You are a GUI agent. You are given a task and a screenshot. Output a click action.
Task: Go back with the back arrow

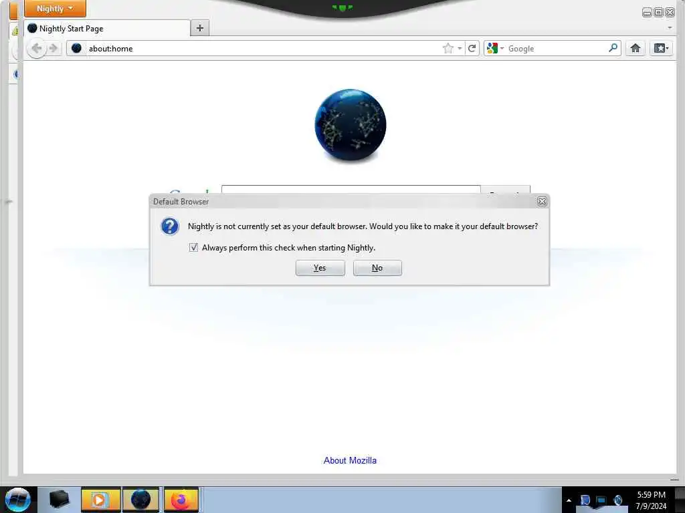37,48
